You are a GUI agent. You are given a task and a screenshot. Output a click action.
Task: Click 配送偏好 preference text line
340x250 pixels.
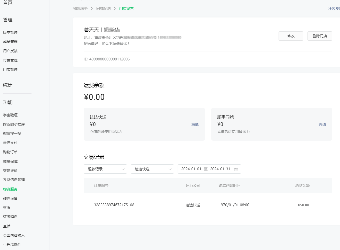tap(107, 44)
